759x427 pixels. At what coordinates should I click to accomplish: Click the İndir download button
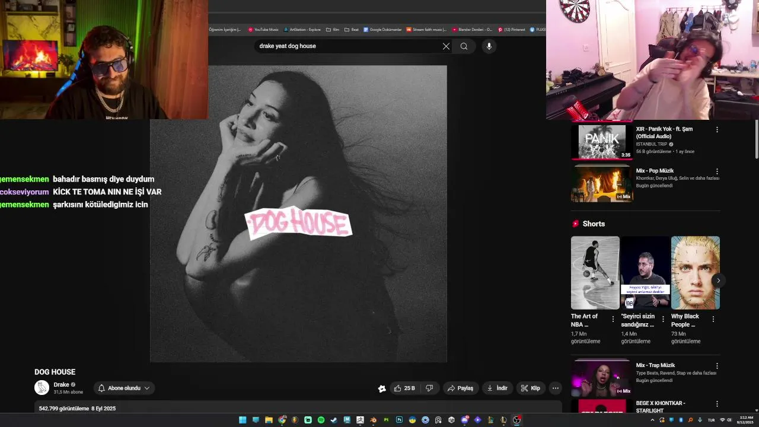coord(498,388)
